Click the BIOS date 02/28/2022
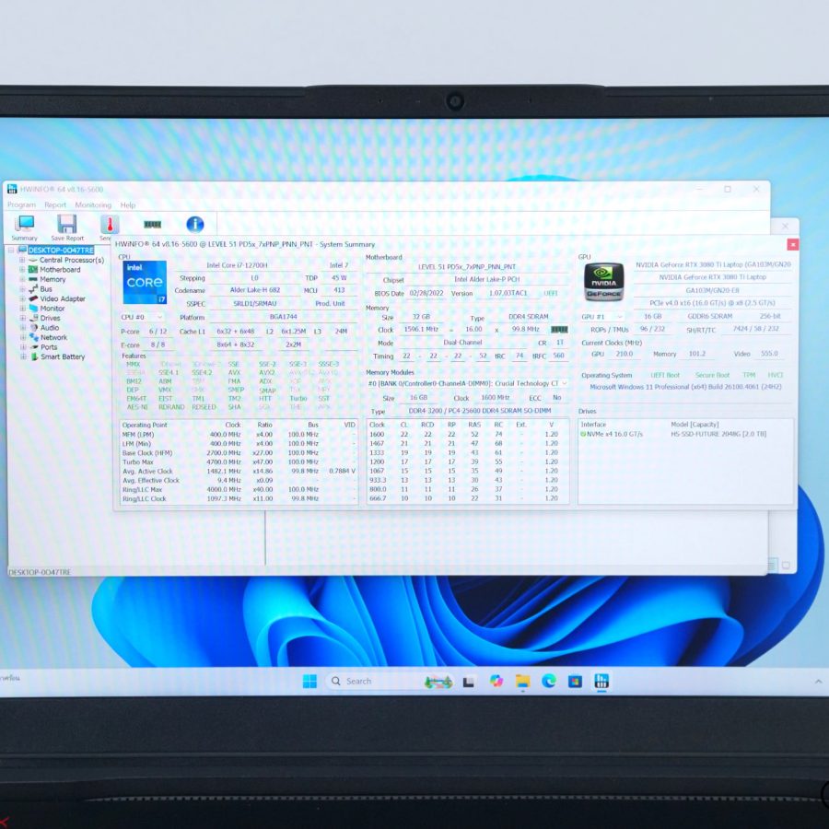The width and height of the screenshot is (829, 829). click(x=426, y=294)
